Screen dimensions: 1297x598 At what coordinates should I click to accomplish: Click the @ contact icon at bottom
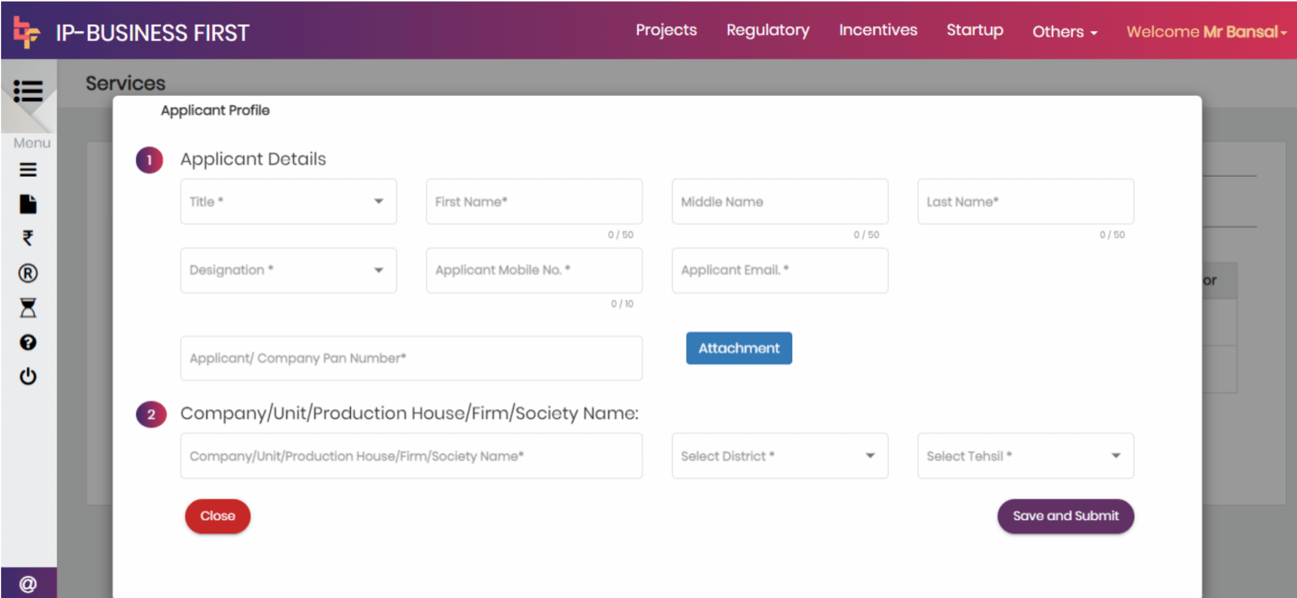click(x=28, y=584)
